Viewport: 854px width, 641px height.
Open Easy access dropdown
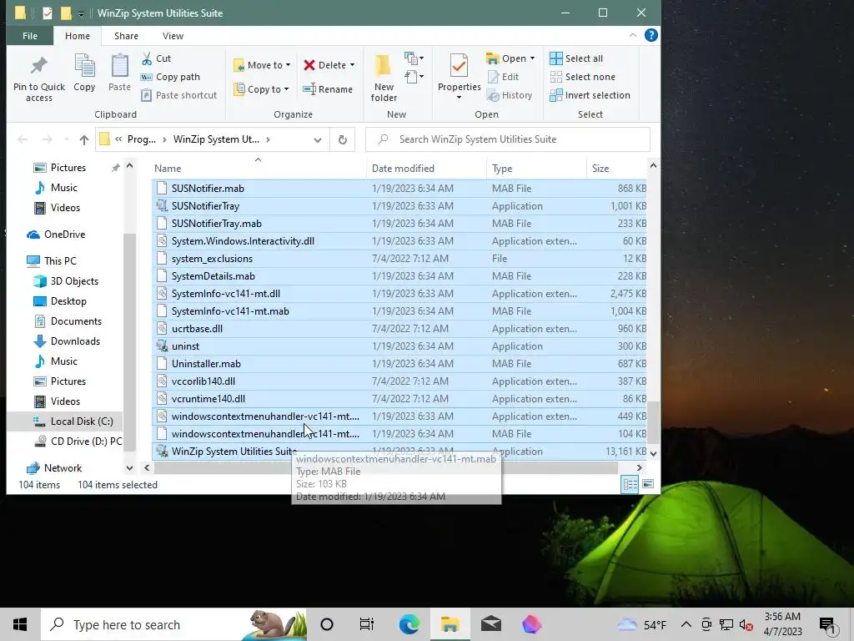[414, 76]
